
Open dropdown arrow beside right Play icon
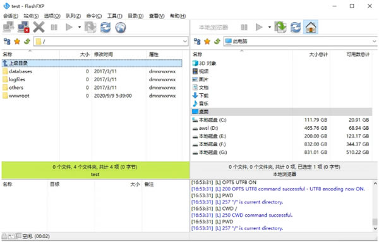pyautogui.click(x=270, y=27)
